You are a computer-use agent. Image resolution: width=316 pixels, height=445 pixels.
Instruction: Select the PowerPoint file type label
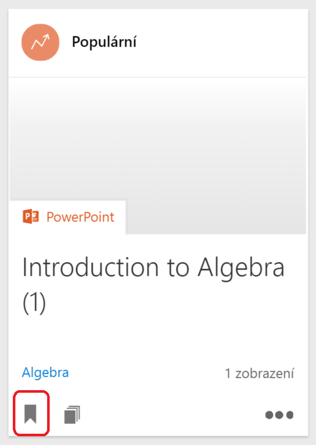(x=80, y=217)
